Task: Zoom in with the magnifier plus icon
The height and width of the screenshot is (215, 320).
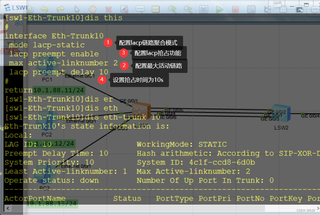Action: pos(172,9)
